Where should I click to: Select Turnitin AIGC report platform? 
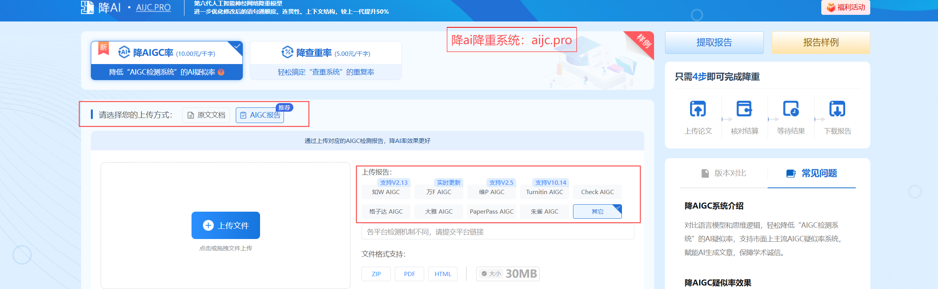tap(544, 192)
